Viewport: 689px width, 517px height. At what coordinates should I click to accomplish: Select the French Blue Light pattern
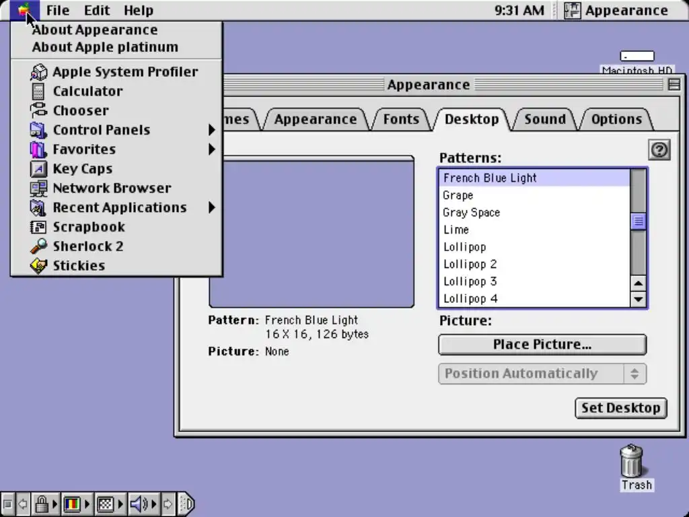point(535,178)
